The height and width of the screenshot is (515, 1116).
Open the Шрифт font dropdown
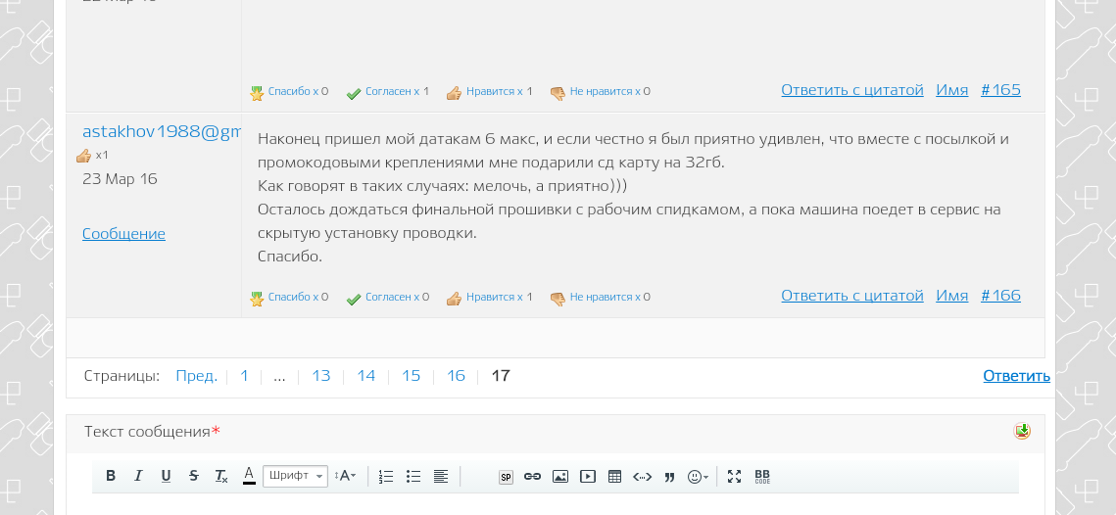[295, 477]
